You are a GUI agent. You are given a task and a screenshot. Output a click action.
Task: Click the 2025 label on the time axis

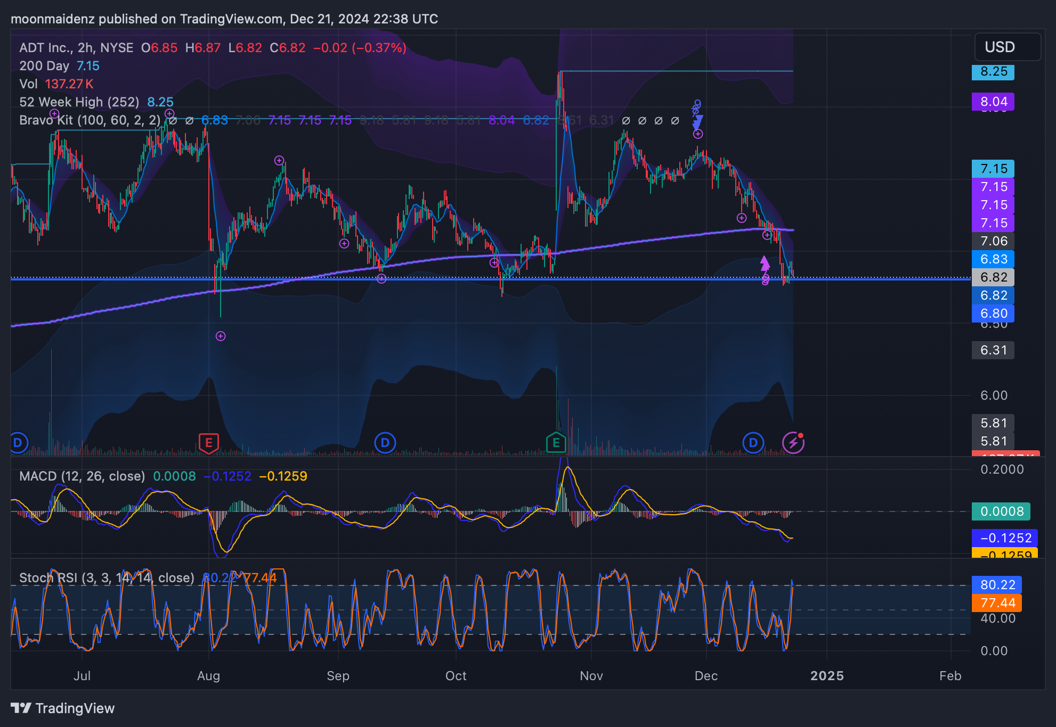coord(827,676)
